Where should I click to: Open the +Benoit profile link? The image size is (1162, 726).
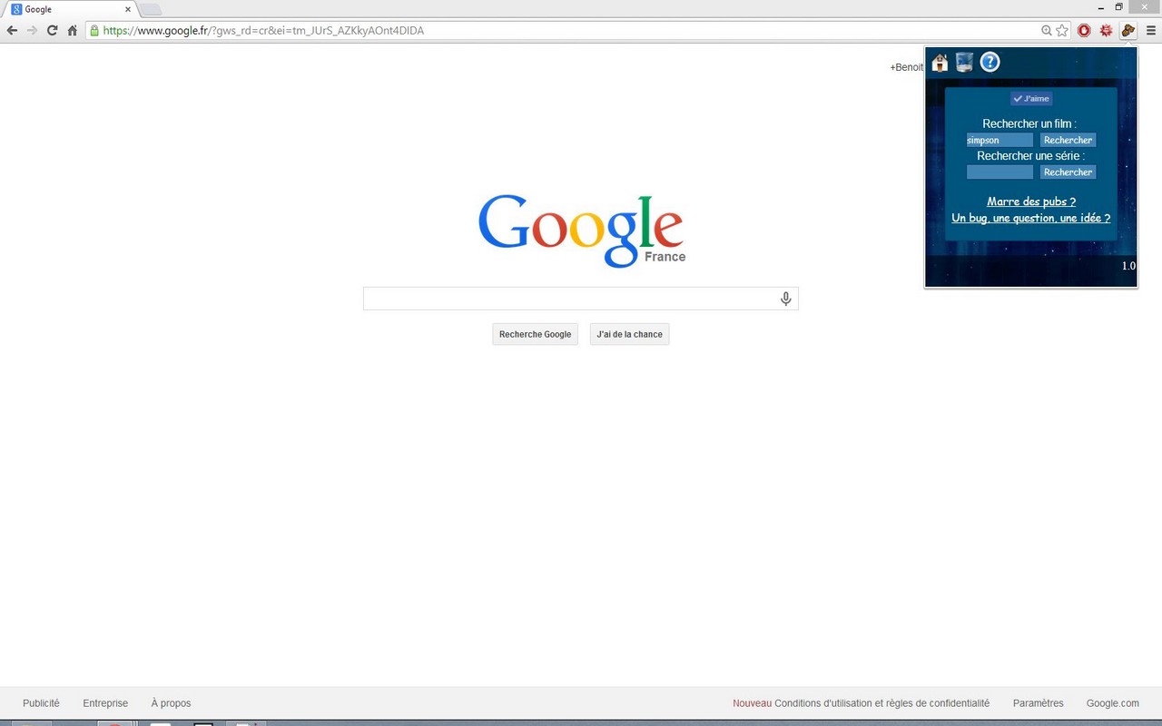pos(906,67)
